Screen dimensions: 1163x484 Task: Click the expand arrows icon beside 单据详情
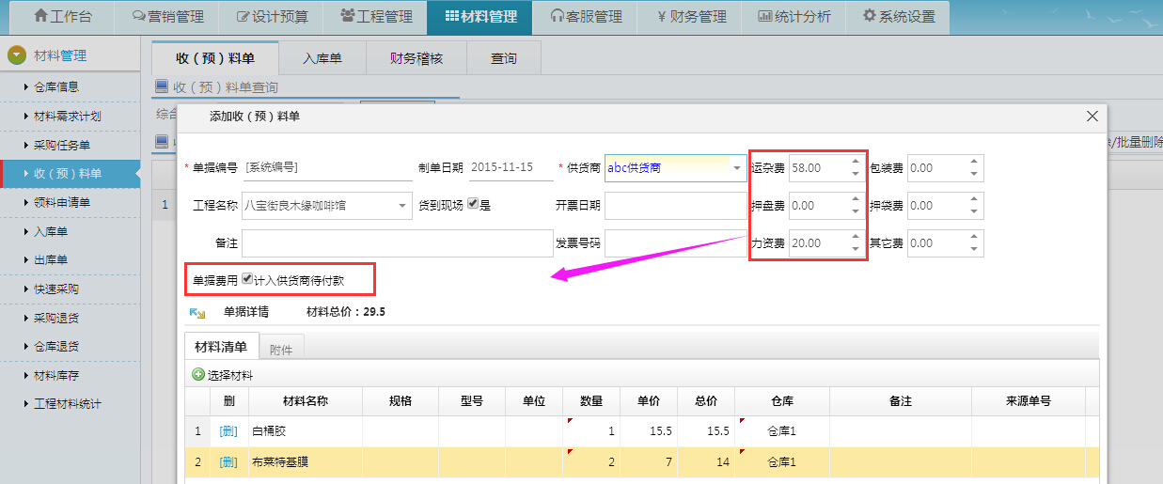click(x=197, y=312)
